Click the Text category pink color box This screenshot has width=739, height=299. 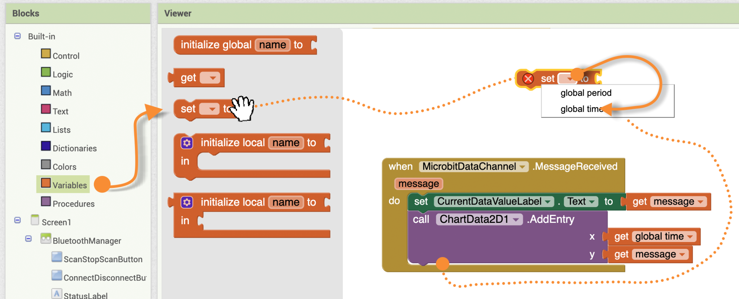46,109
